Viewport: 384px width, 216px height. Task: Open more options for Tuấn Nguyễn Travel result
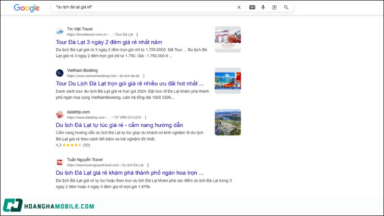tap(148, 165)
